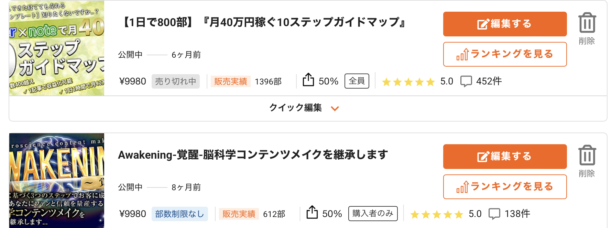
Task: Click 編集する button for the Awakening article
Action: 505,157
